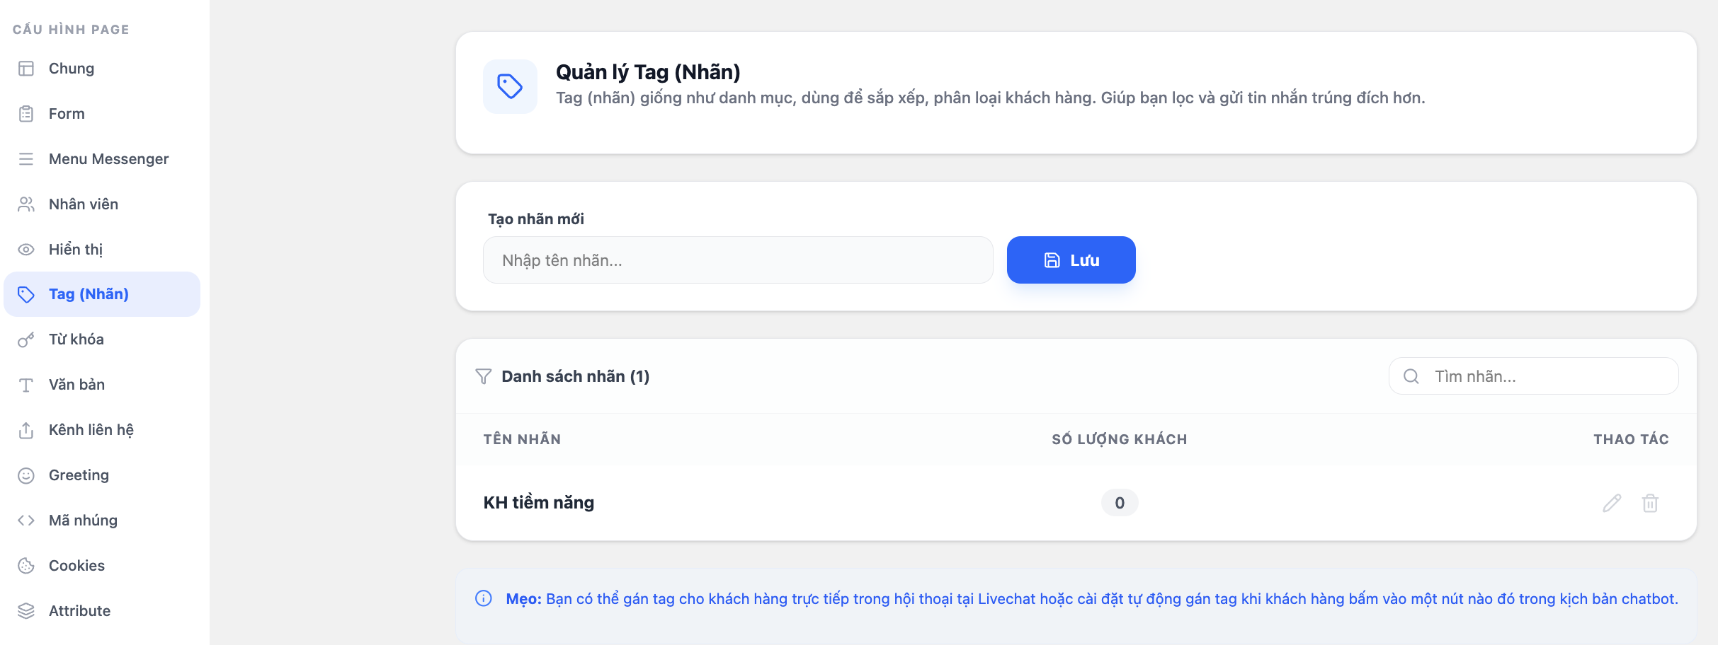Click the info icon beside Mẹo tip
The image size is (1718, 645).
pyautogui.click(x=484, y=598)
